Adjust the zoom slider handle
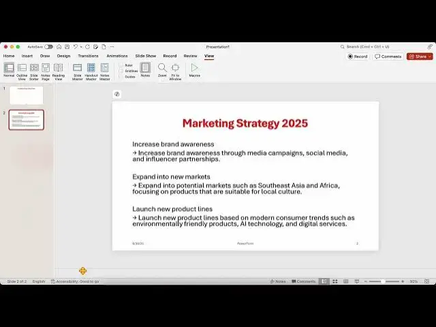The height and width of the screenshot is (327, 436). (383, 281)
